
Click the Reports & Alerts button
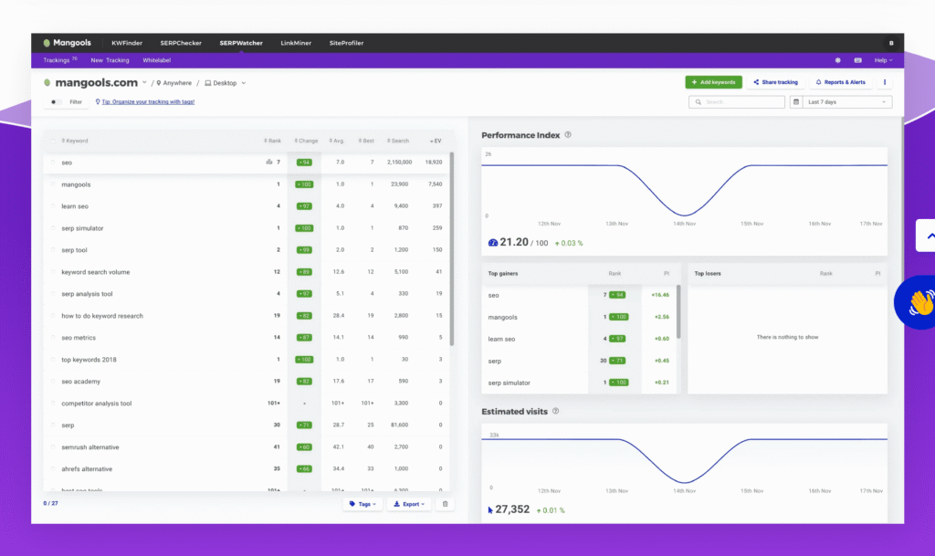(841, 82)
